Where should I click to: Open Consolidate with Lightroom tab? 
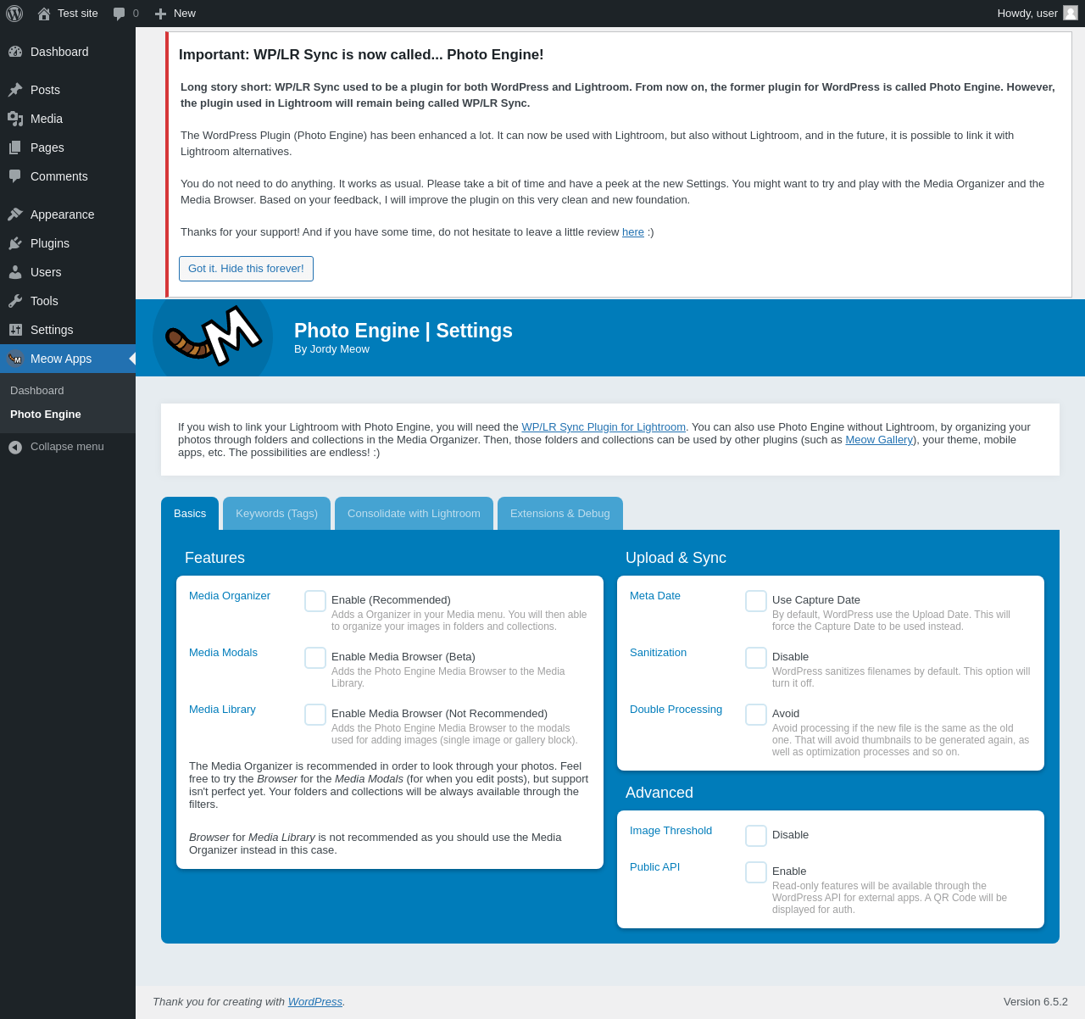[x=414, y=514]
